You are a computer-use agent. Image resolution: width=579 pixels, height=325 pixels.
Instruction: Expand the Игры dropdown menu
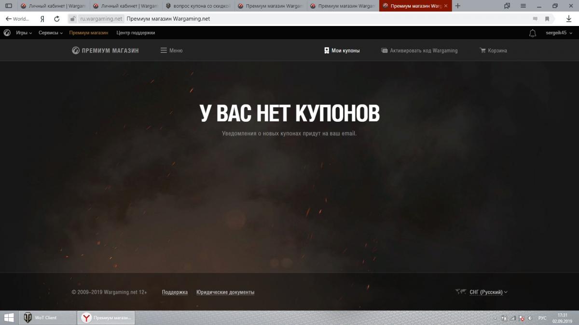24,33
